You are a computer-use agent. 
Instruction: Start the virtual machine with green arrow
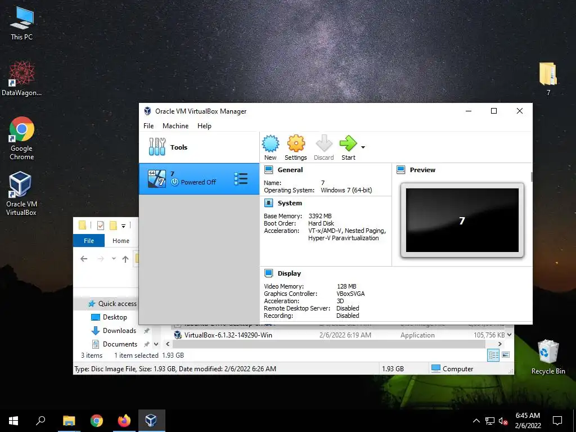pyautogui.click(x=348, y=147)
